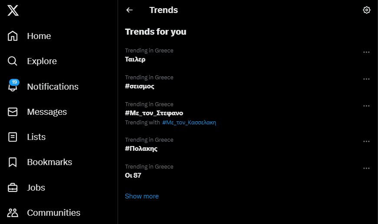
Task: Open more menu for #Πολακης trend
Action: coord(366,141)
